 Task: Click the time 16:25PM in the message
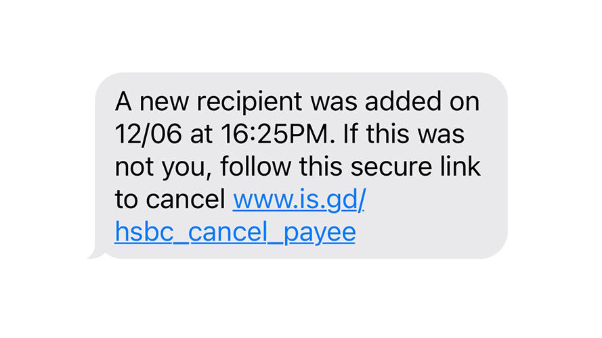[x=275, y=134]
